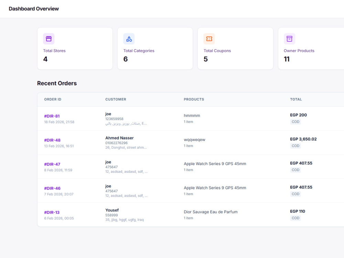Open order #DIR-46

pos(52,189)
